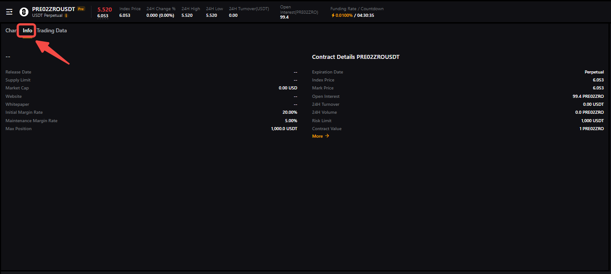Click the underlined mark price 6.053 in header

pyautogui.click(x=103, y=16)
